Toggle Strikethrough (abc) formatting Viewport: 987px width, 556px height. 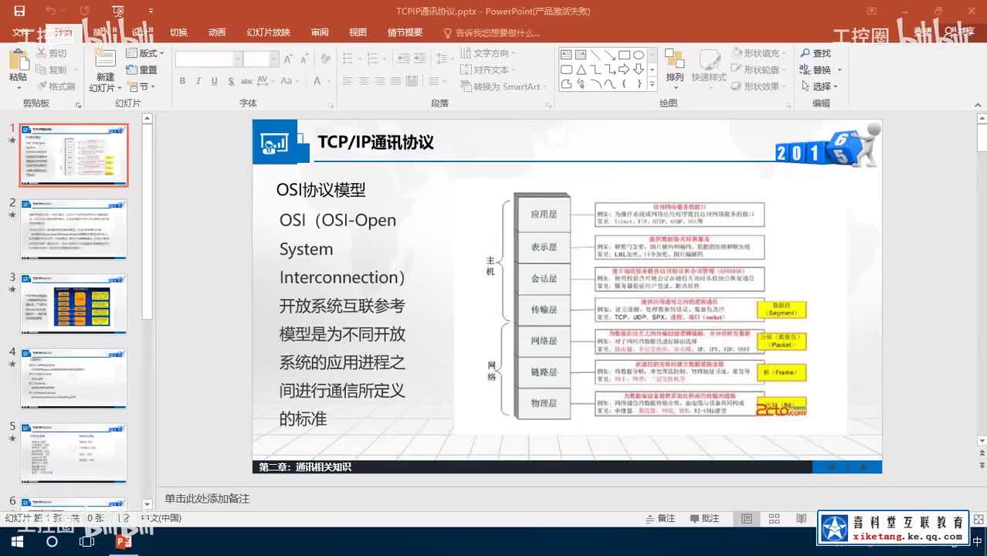246,81
